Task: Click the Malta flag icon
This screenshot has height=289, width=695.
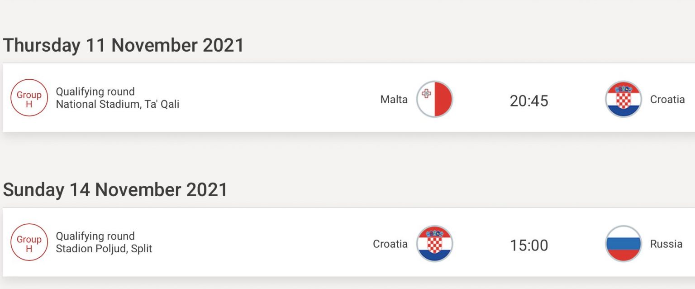Action: point(434,99)
